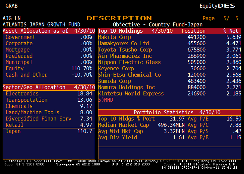Click the Top 10 Holdings header
This screenshot has height=174, width=244.
pyautogui.click(x=121, y=31)
